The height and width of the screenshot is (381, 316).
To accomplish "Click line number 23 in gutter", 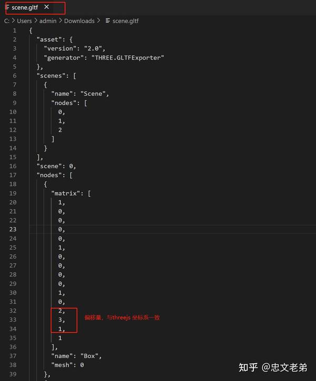I will click(13, 230).
